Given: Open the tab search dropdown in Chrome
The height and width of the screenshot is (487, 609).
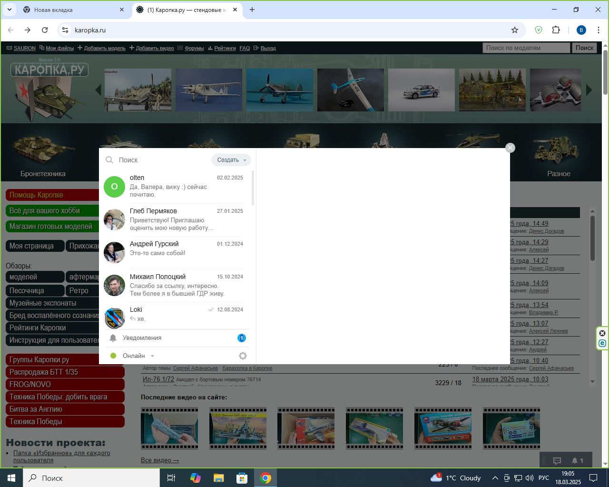Looking at the screenshot, I should coord(10,10).
